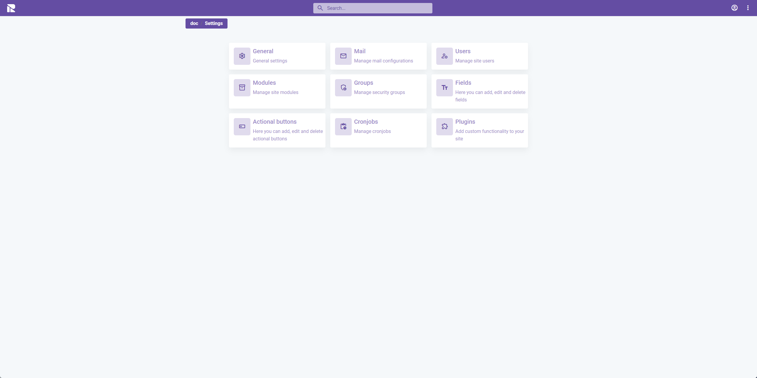Click the Actional buttons card
This screenshot has width=757, height=378.
[277, 130]
